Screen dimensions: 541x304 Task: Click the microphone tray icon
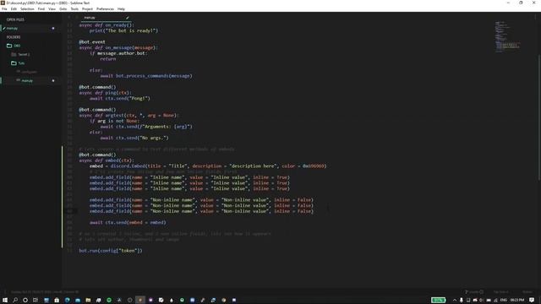tap(462, 301)
